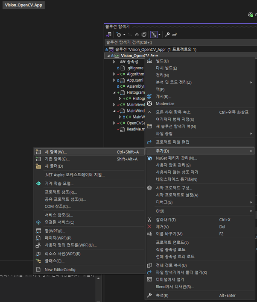The height and width of the screenshot is (302, 257).
Task: Toggle the highlighted view-mode button in toolbar
Action: (x=154, y=34)
